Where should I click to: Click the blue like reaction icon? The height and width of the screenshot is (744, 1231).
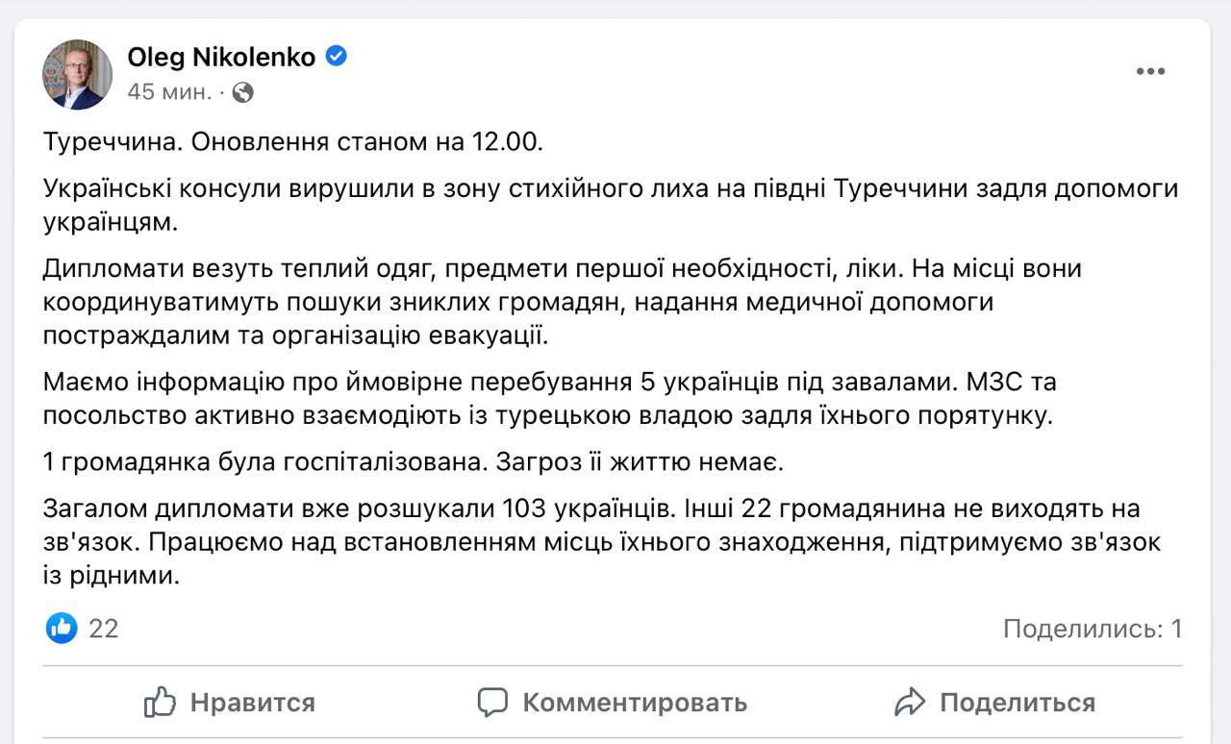pos(62,629)
